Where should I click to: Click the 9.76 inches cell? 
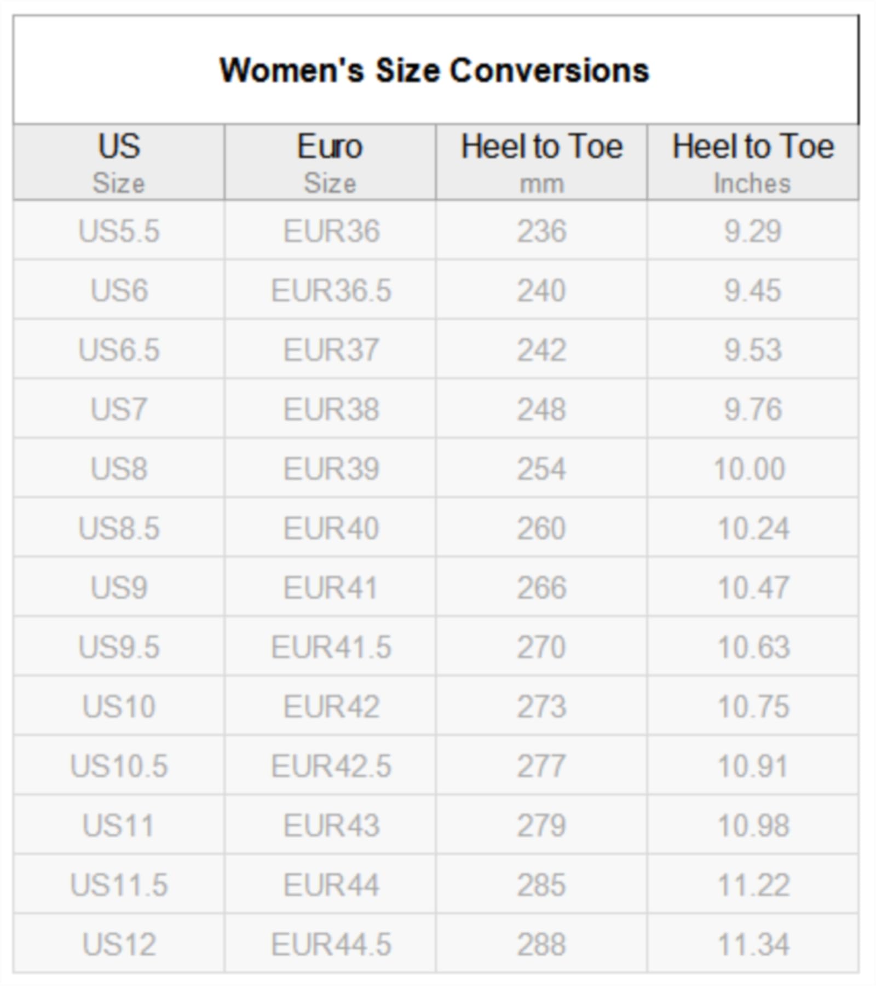(x=753, y=409)
